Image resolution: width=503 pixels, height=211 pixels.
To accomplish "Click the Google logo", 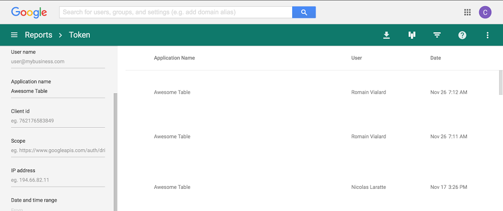I will coord(29,13).
